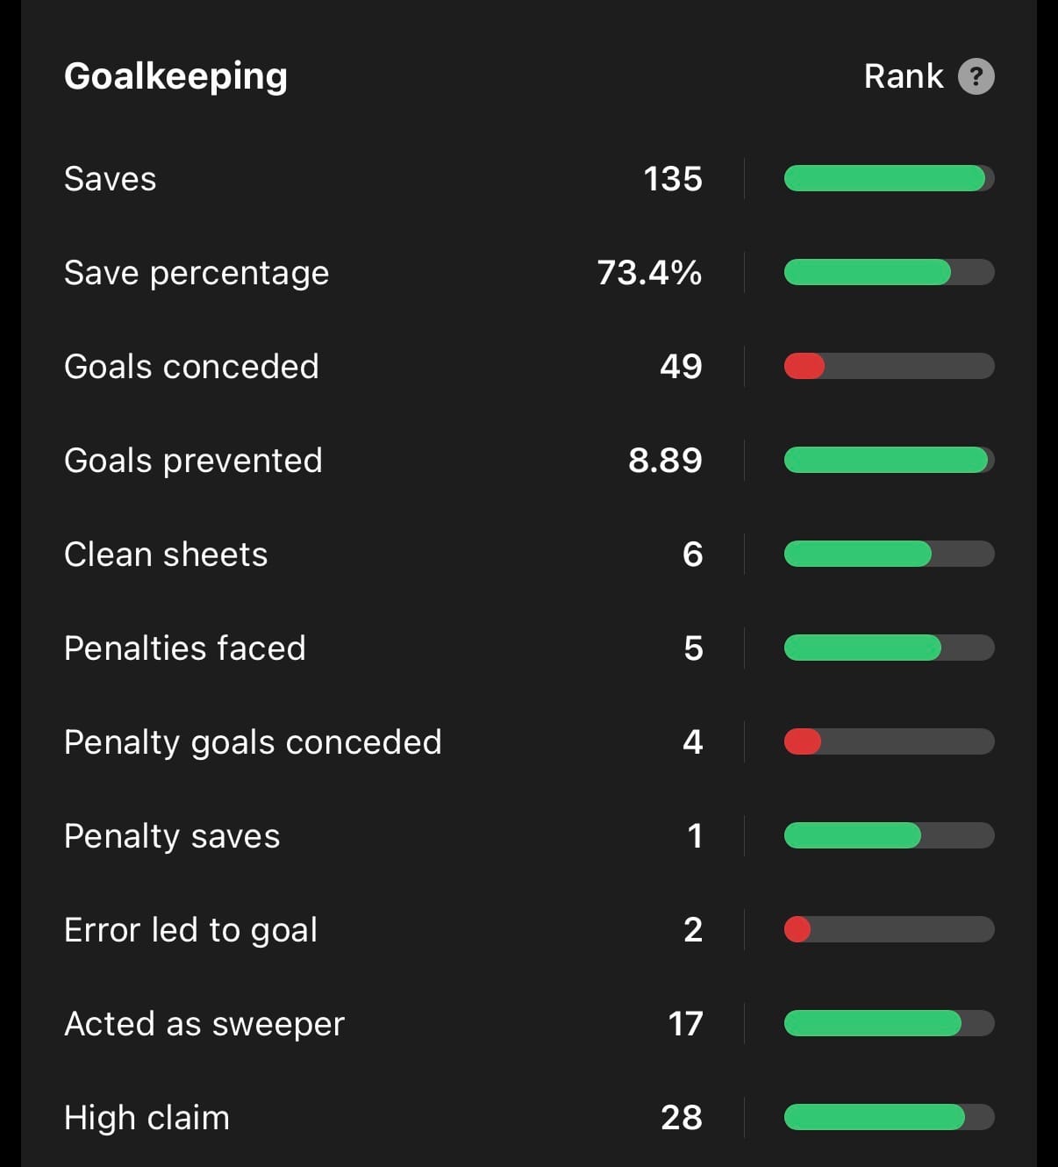Click the Penalties faced rank bar
The width and height of the screenshot is (1058, 1167).
(x=889, y=648)
